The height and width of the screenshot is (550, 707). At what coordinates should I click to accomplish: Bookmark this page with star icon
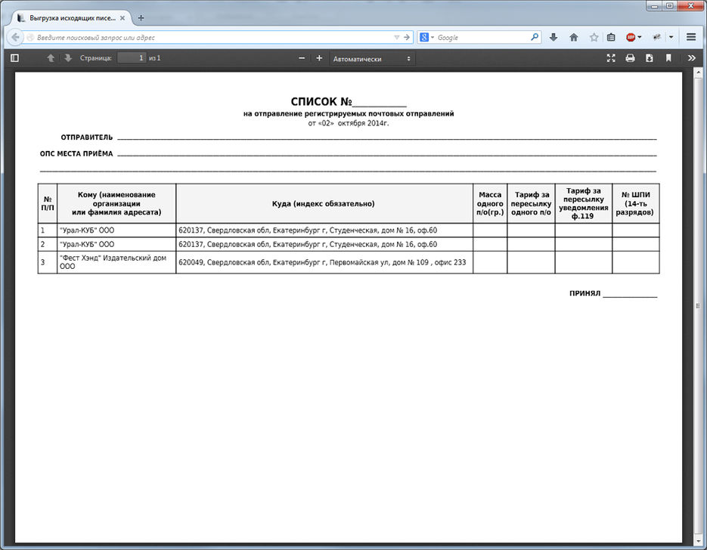click(x=594, y=37)
